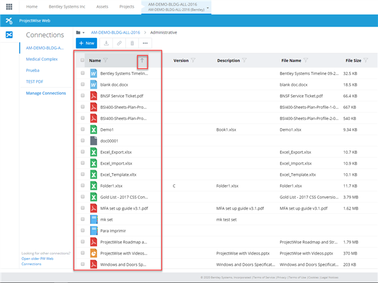Screen dimensions: 378x283
Task: Check the box for Excel_Import.xlsx
Action: [83, 163]
